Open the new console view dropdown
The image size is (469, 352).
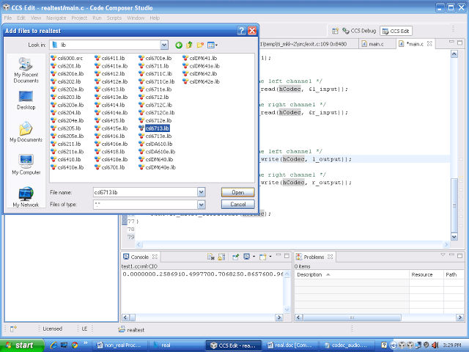coord(270,257)
